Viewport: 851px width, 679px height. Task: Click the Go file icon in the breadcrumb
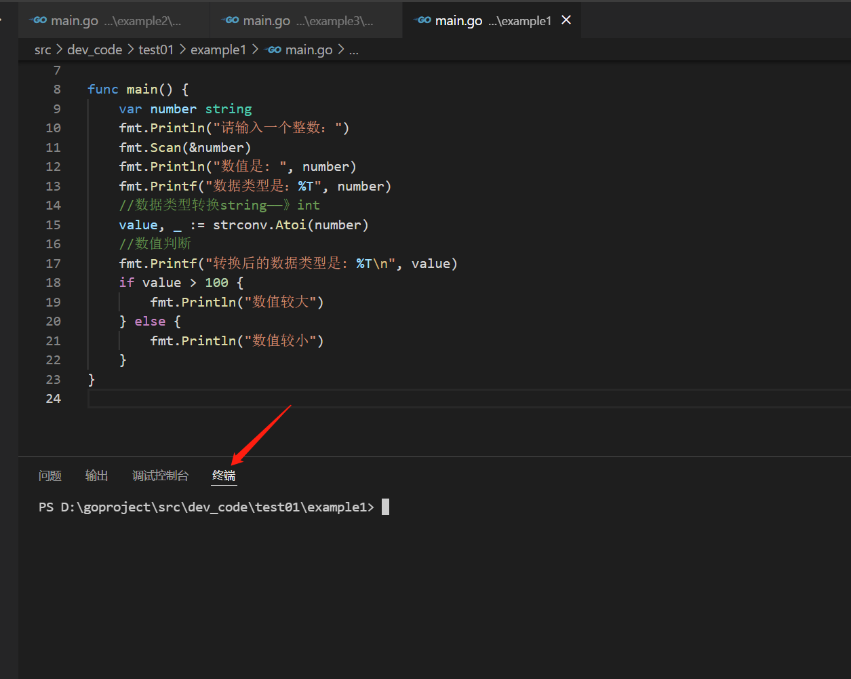273,50
